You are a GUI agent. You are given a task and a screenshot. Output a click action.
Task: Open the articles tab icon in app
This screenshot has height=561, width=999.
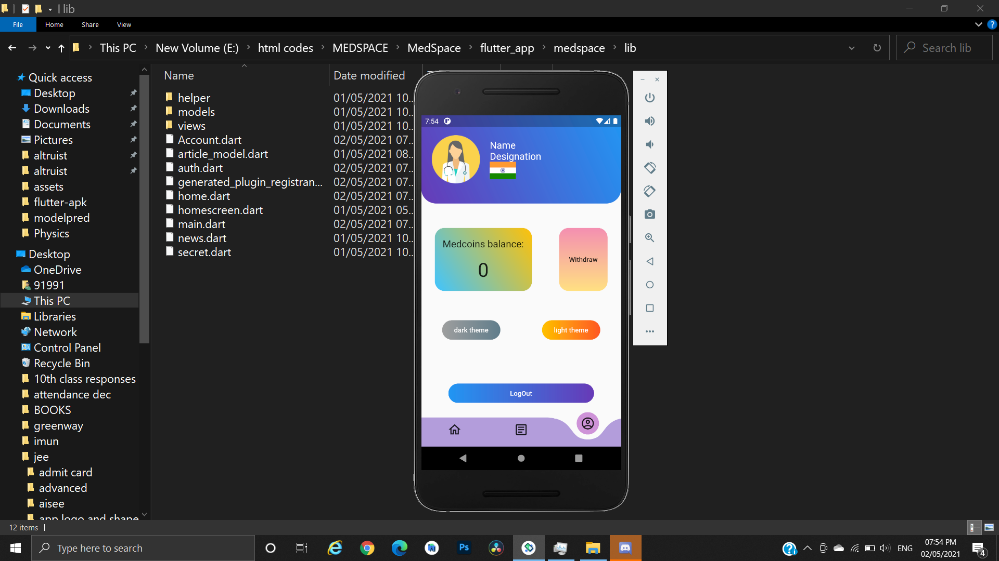click(521, 430)
